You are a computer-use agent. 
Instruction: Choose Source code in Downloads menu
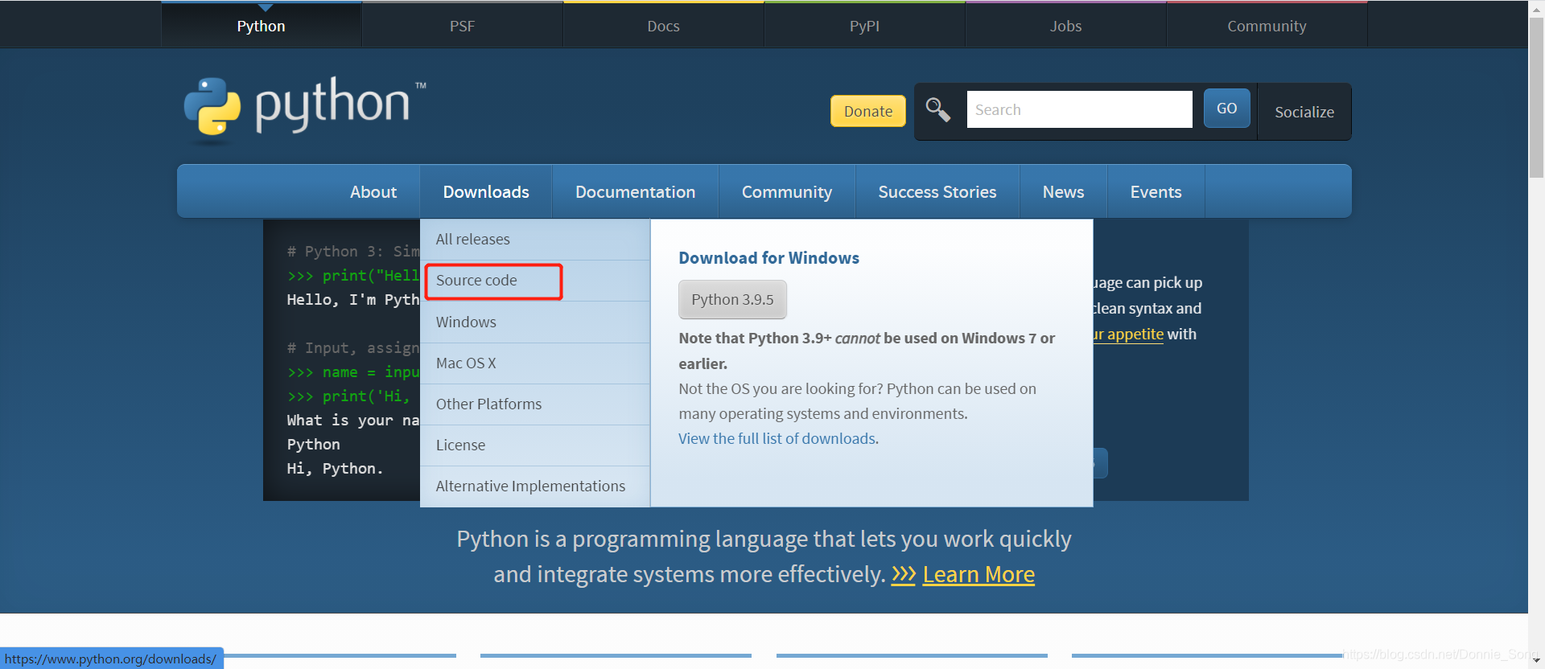coord(535,281)
